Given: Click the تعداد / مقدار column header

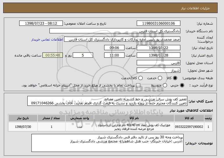Looking at the screenshot, I should point(51,118).
